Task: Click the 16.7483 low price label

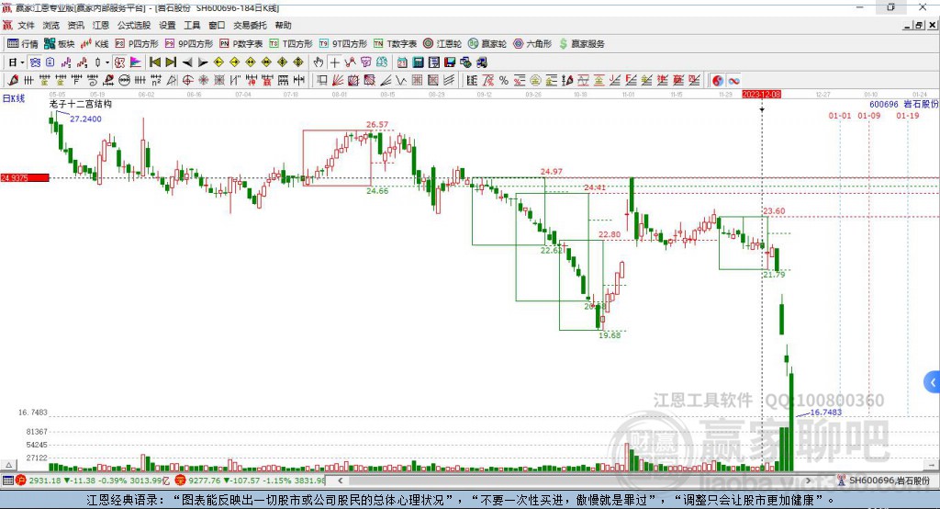Action: coord(826,413)
